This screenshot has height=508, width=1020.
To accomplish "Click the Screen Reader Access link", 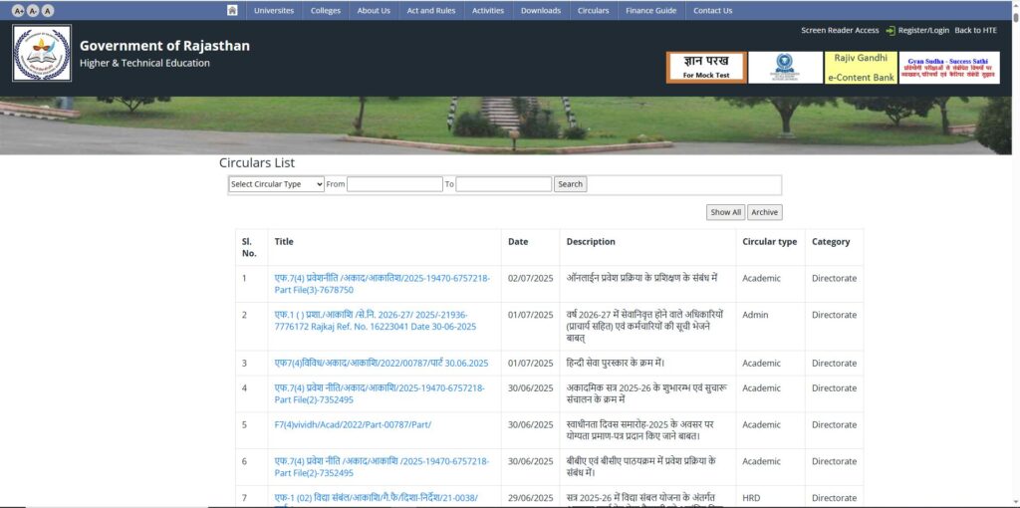I will (x=840, y=31).
